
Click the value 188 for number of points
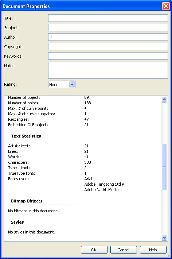coord(88,103)
